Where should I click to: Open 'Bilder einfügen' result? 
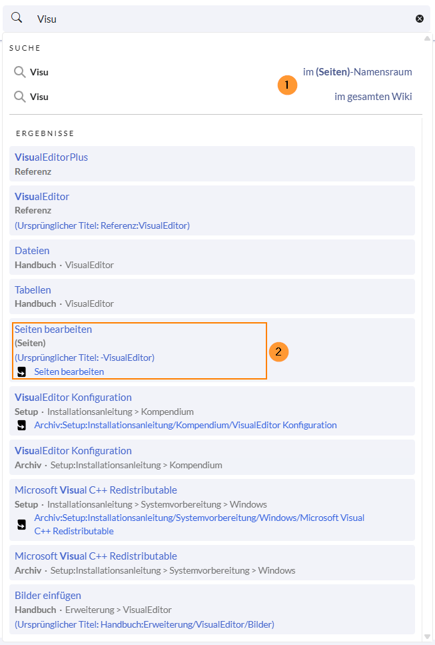click(x=48, y=596)
